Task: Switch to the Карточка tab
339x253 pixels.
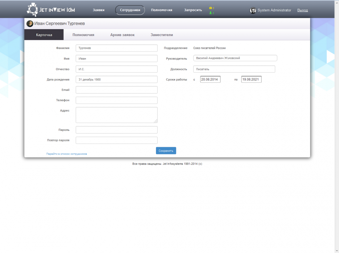Action: 44,35
